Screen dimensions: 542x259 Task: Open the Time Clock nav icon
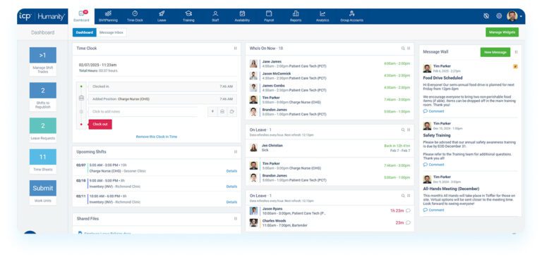[135, 13]
